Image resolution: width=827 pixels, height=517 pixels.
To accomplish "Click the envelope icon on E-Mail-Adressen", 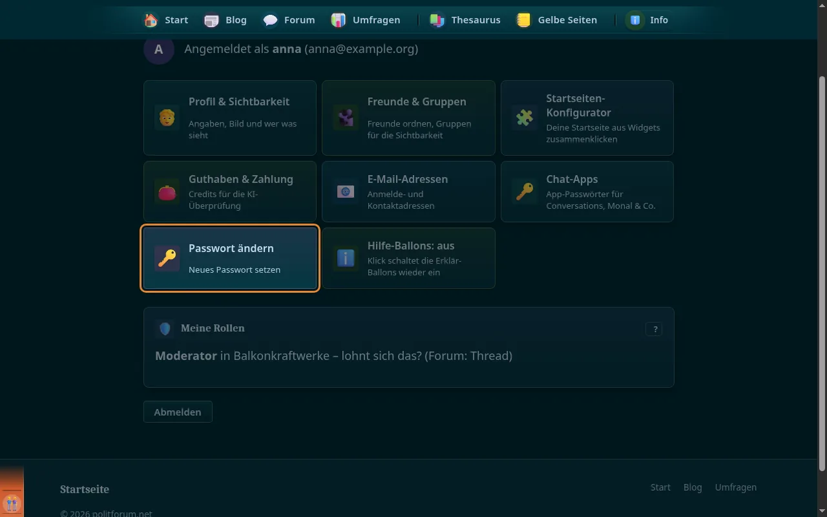I will 346,192.
